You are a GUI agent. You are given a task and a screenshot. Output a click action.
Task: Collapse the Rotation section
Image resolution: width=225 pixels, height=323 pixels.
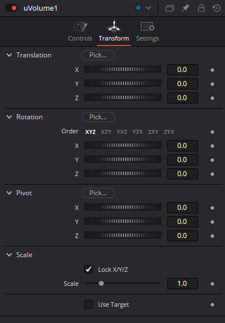point(9,117)
